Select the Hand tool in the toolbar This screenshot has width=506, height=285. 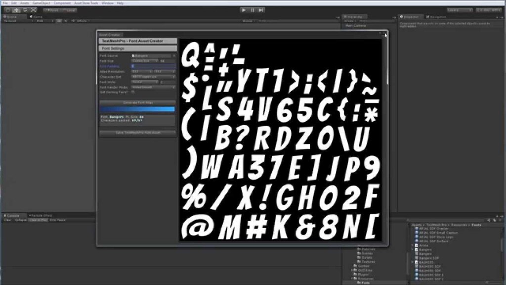point(7,10)
